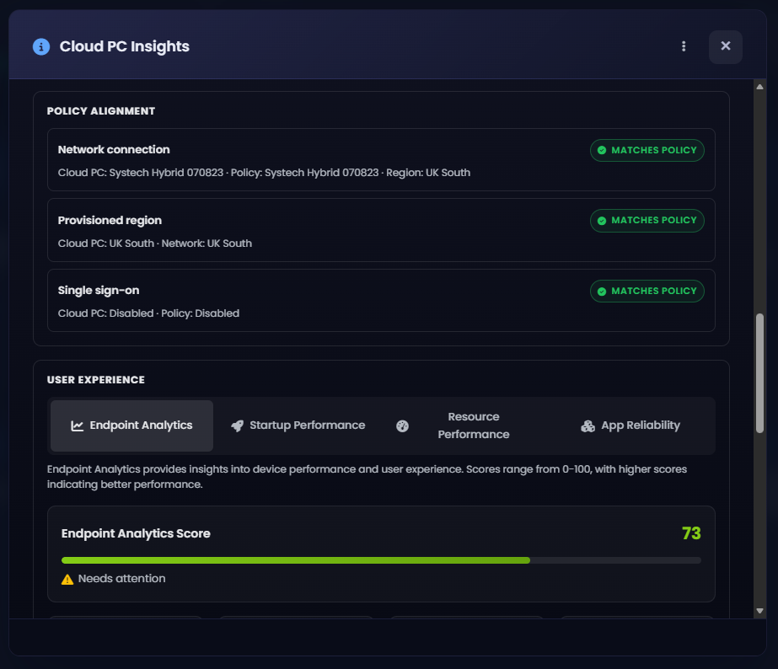Switch to the Endpoint Analytics tab
This screenshot has height=669, width=778.
coord(132,425)
